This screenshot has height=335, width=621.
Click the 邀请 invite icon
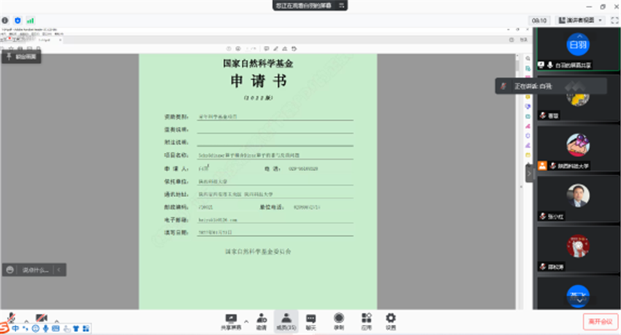pos(261,320)
